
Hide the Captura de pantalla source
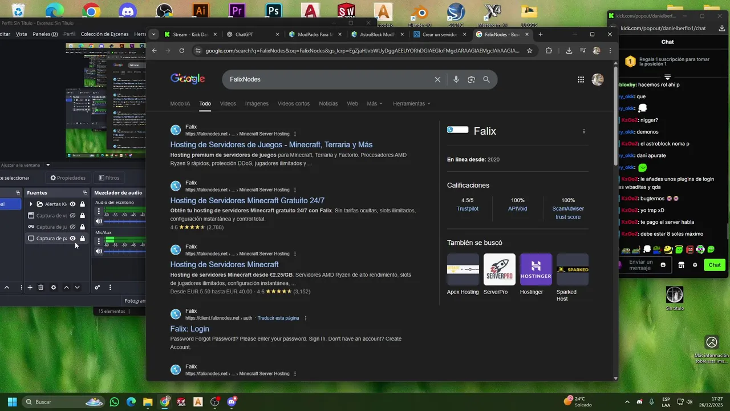click(x=72, y=238)
